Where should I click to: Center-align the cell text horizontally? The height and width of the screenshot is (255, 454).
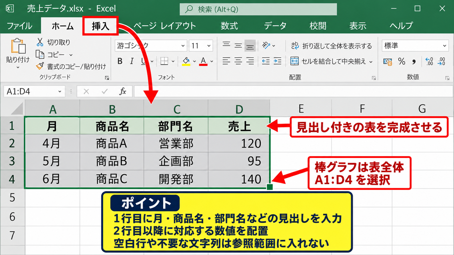tap(238, 61)
